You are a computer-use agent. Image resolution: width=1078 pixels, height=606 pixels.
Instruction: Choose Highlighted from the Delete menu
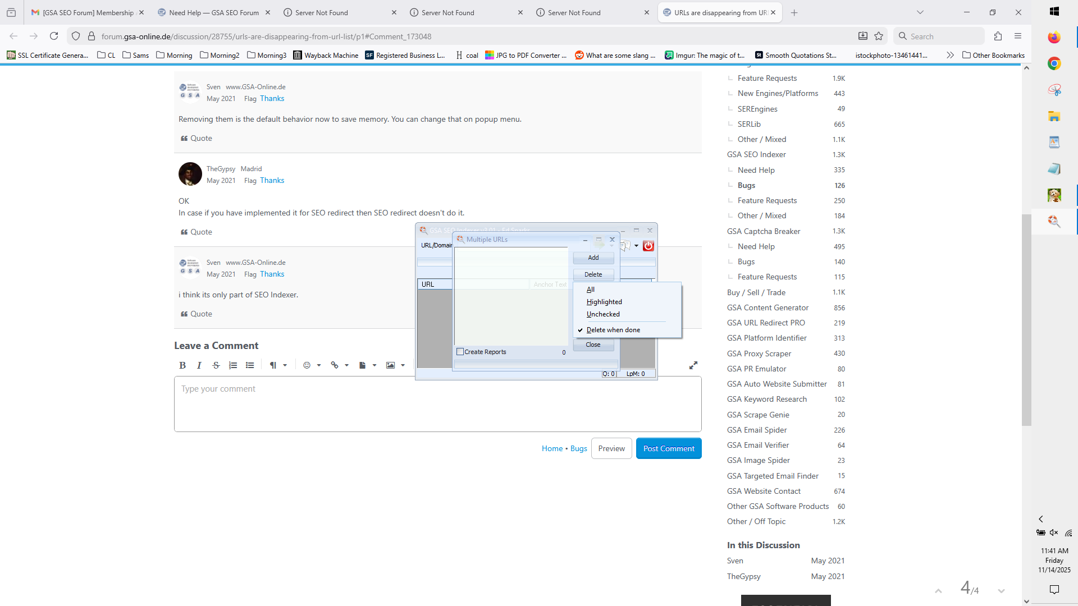(x=604, y=302)
